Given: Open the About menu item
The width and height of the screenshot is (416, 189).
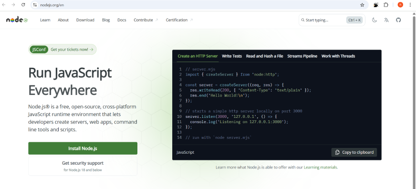Looking at the screenshot, I should pyautogui.click(x=63, y=20).
